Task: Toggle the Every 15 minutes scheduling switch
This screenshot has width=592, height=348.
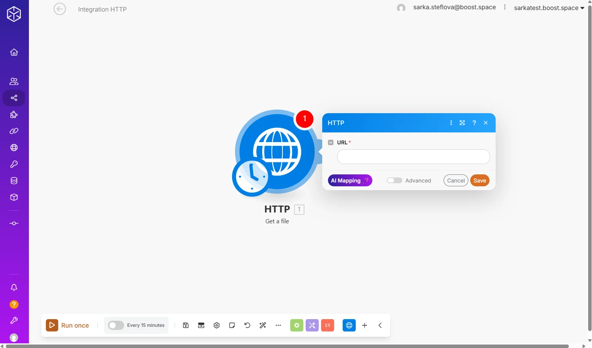Action: [116, 325]
